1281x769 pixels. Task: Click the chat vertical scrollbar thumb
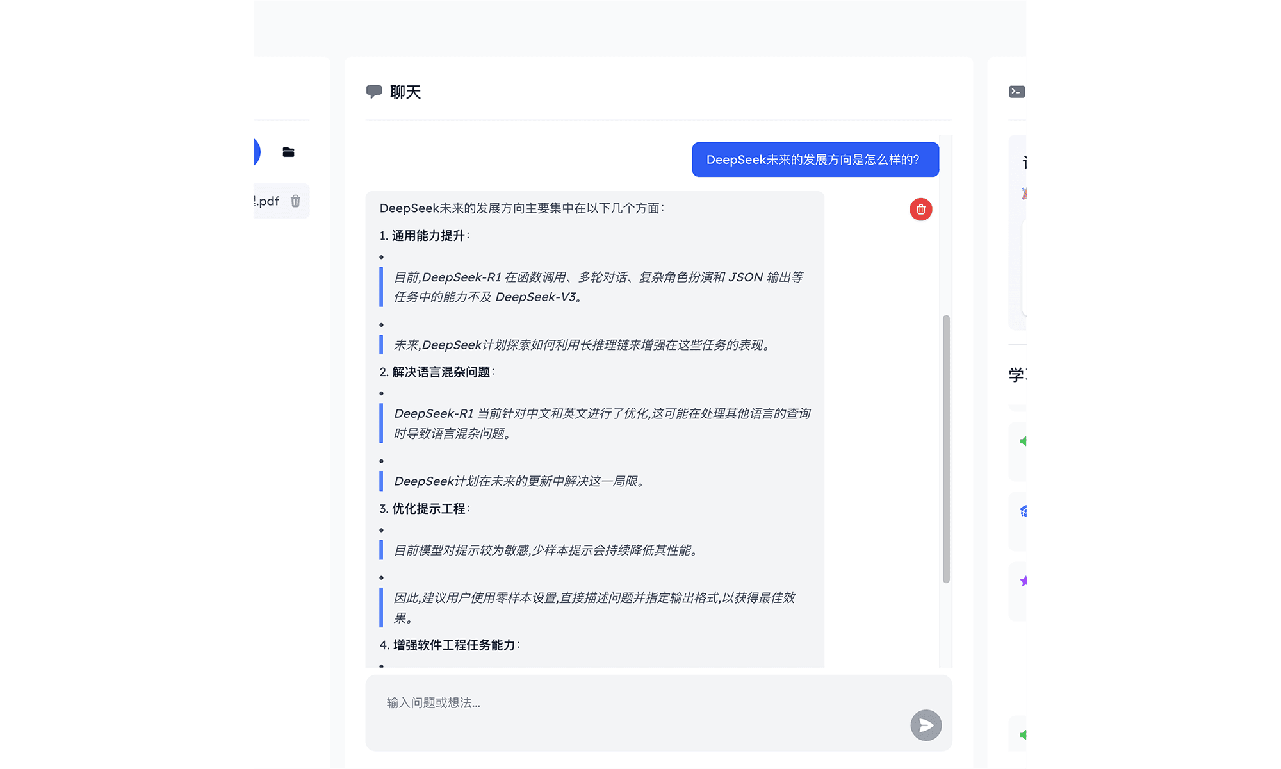(x=946, y=449)
